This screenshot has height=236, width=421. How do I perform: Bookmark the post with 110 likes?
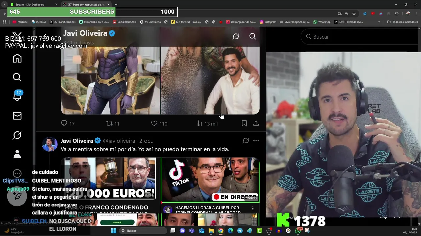(244, 123)
